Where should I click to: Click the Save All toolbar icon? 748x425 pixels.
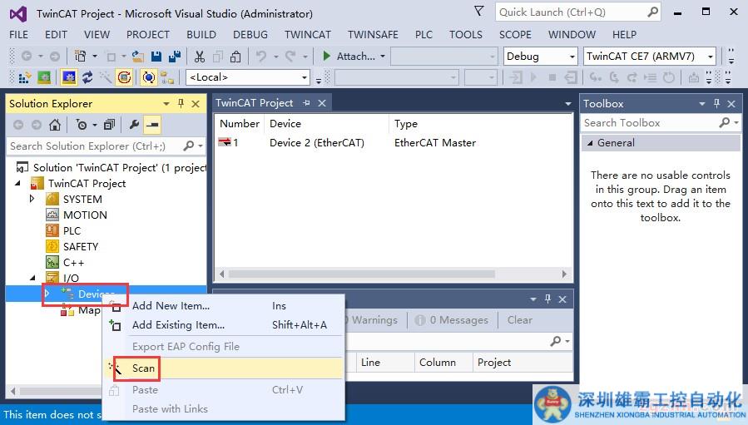(175, 57)
